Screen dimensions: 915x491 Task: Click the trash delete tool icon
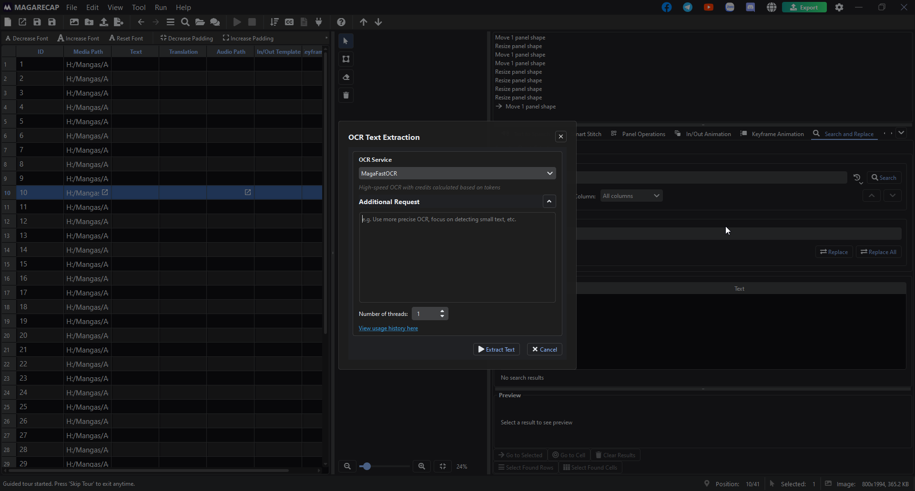point(346,95)
